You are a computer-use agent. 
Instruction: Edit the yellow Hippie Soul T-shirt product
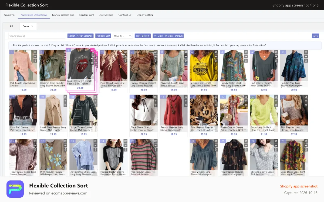click(x=216, y=52)
